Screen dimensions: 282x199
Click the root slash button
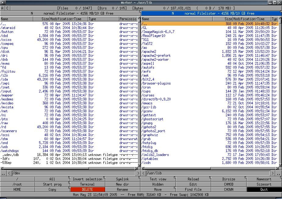tap(17, 179)
